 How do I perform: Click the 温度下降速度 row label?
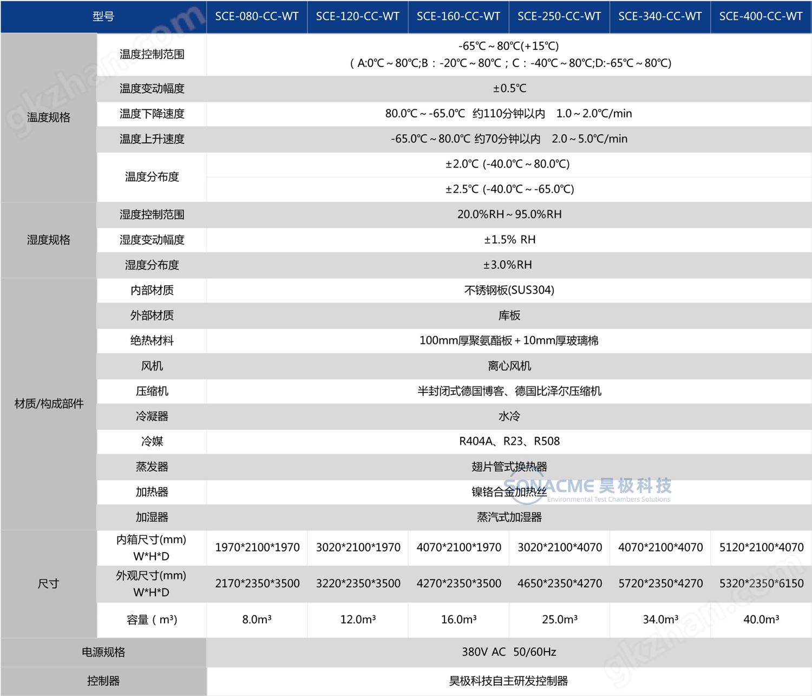pos(152,114)
